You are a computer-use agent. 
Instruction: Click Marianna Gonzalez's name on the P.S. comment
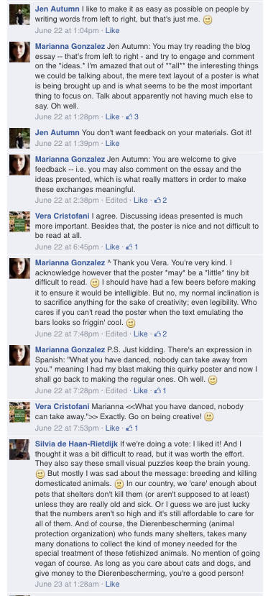(70, 349)
